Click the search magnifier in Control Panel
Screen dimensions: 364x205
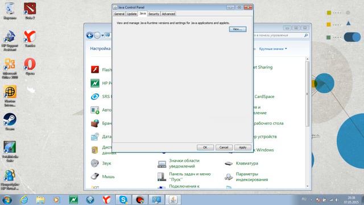pyautogui.click(x=306, y=35)
